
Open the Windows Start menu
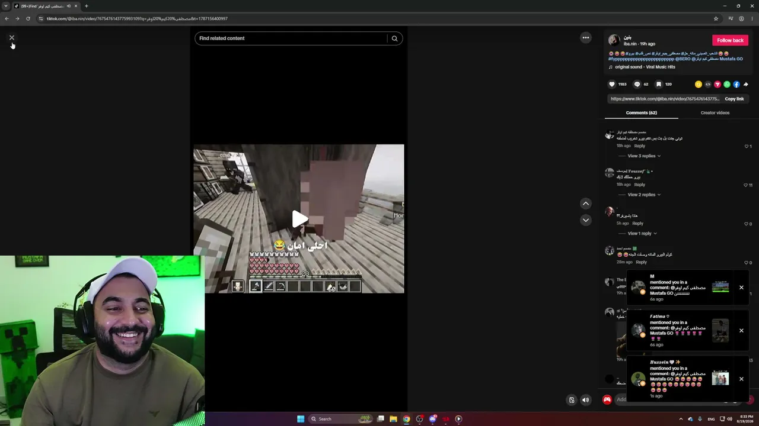click(301, 419)
